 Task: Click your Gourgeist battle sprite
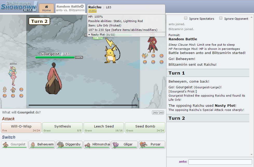pyautogui.click(x=54, y=79)
